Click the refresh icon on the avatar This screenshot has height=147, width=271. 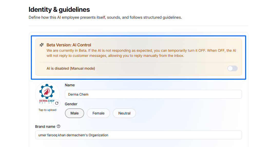57,103
